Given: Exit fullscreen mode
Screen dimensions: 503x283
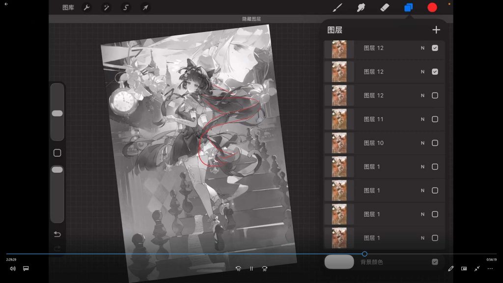Looking at the screenshot, I should pos(477,269).
